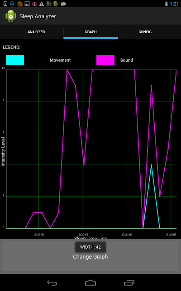Tap the Sleep Analyzer Android app icon
181x291 pixels.
click(x=11, y=16)
